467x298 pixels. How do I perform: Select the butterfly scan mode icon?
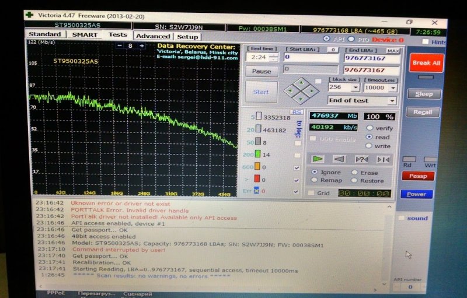click(383, 159)
